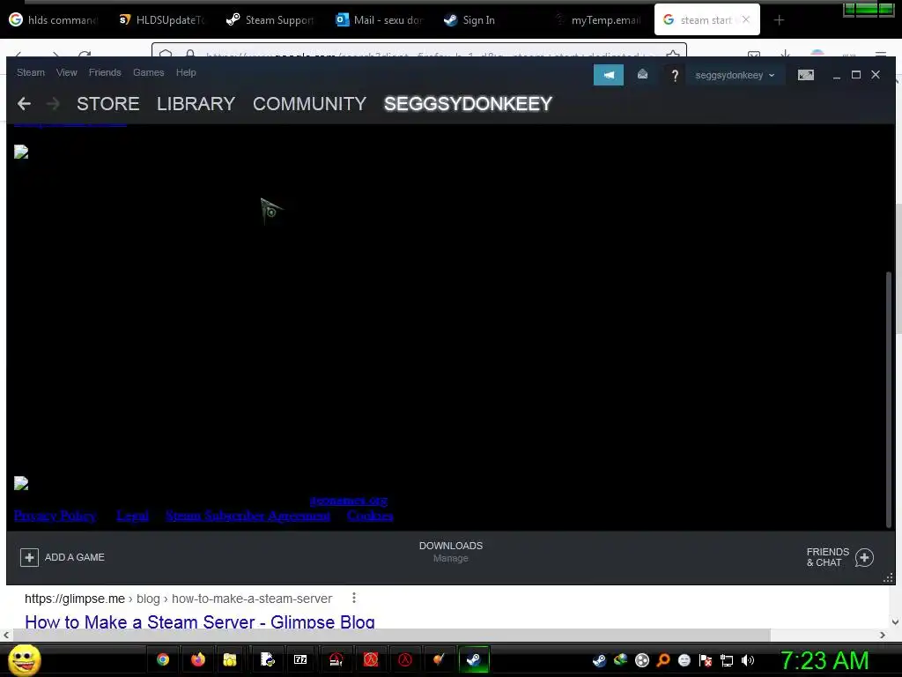This screenshot has width=902, height=677.
Task: Go to the LIBRARY section
Action: click(x=196, y=104)
